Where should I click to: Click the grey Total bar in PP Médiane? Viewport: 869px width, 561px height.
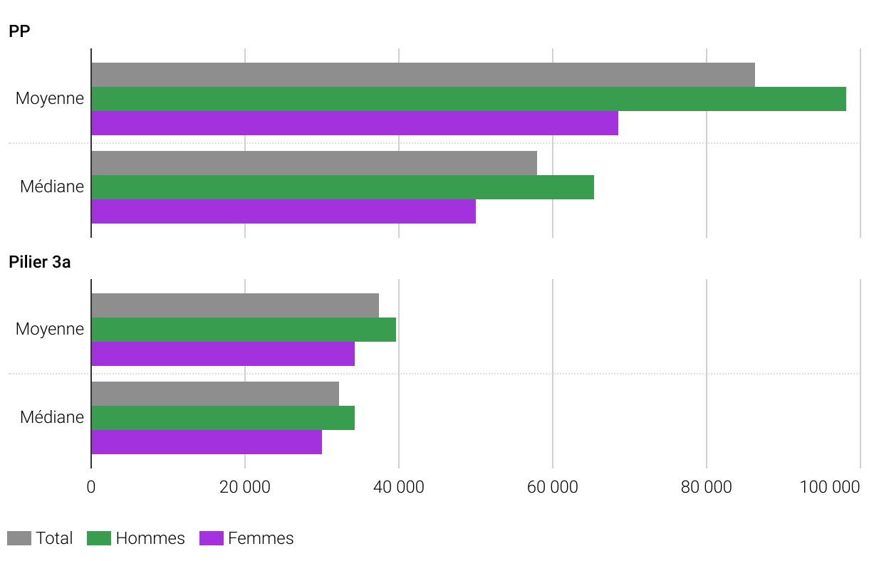pyautogui.click(x=314, y=163)
